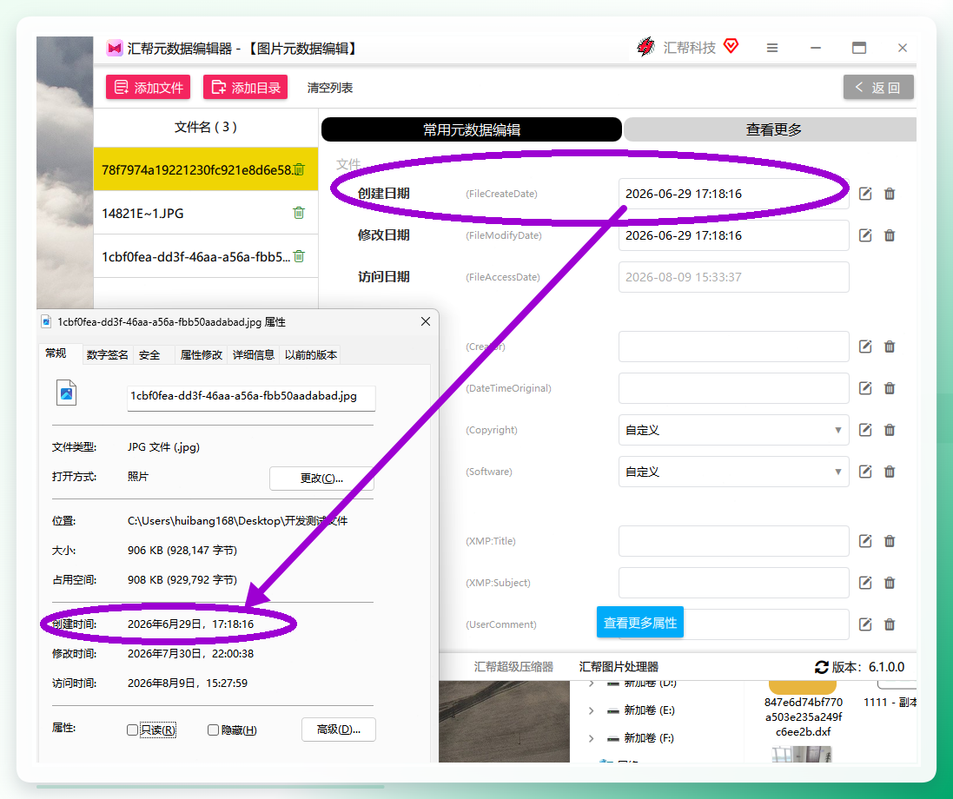Click trash icon for UserComment
This screenshot has height=799, width=953.
[x=890, y=624]
